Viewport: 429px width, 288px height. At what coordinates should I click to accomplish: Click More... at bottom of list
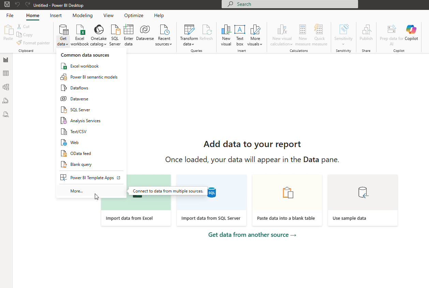coord(91,191)
